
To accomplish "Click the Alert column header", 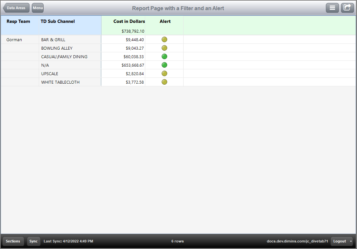I will click(165, 21).
